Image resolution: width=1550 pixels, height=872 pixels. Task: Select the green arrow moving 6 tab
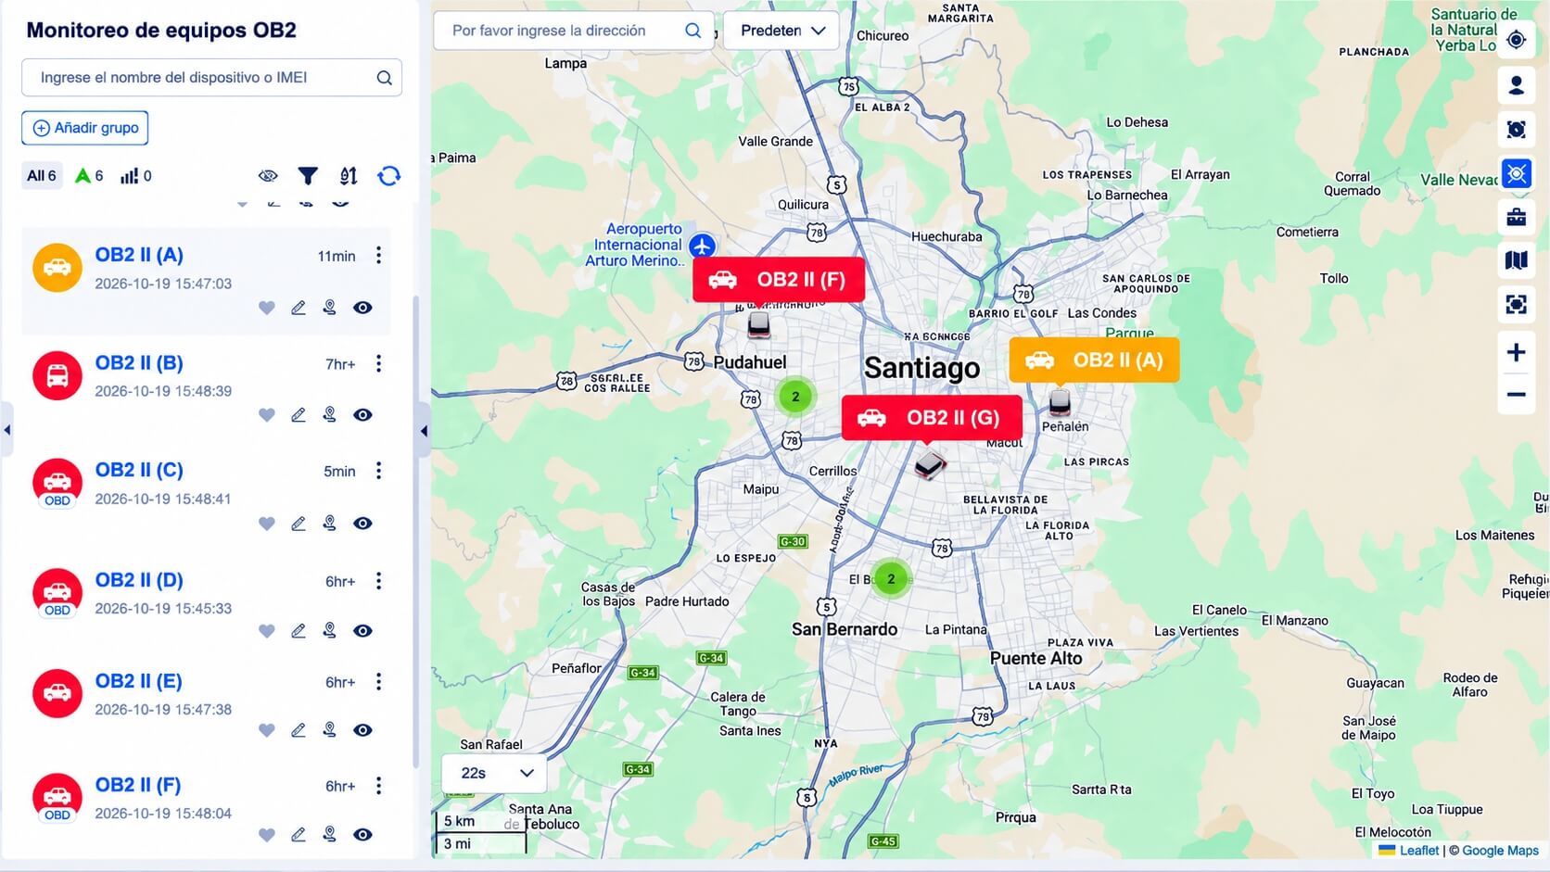(89, 175)
